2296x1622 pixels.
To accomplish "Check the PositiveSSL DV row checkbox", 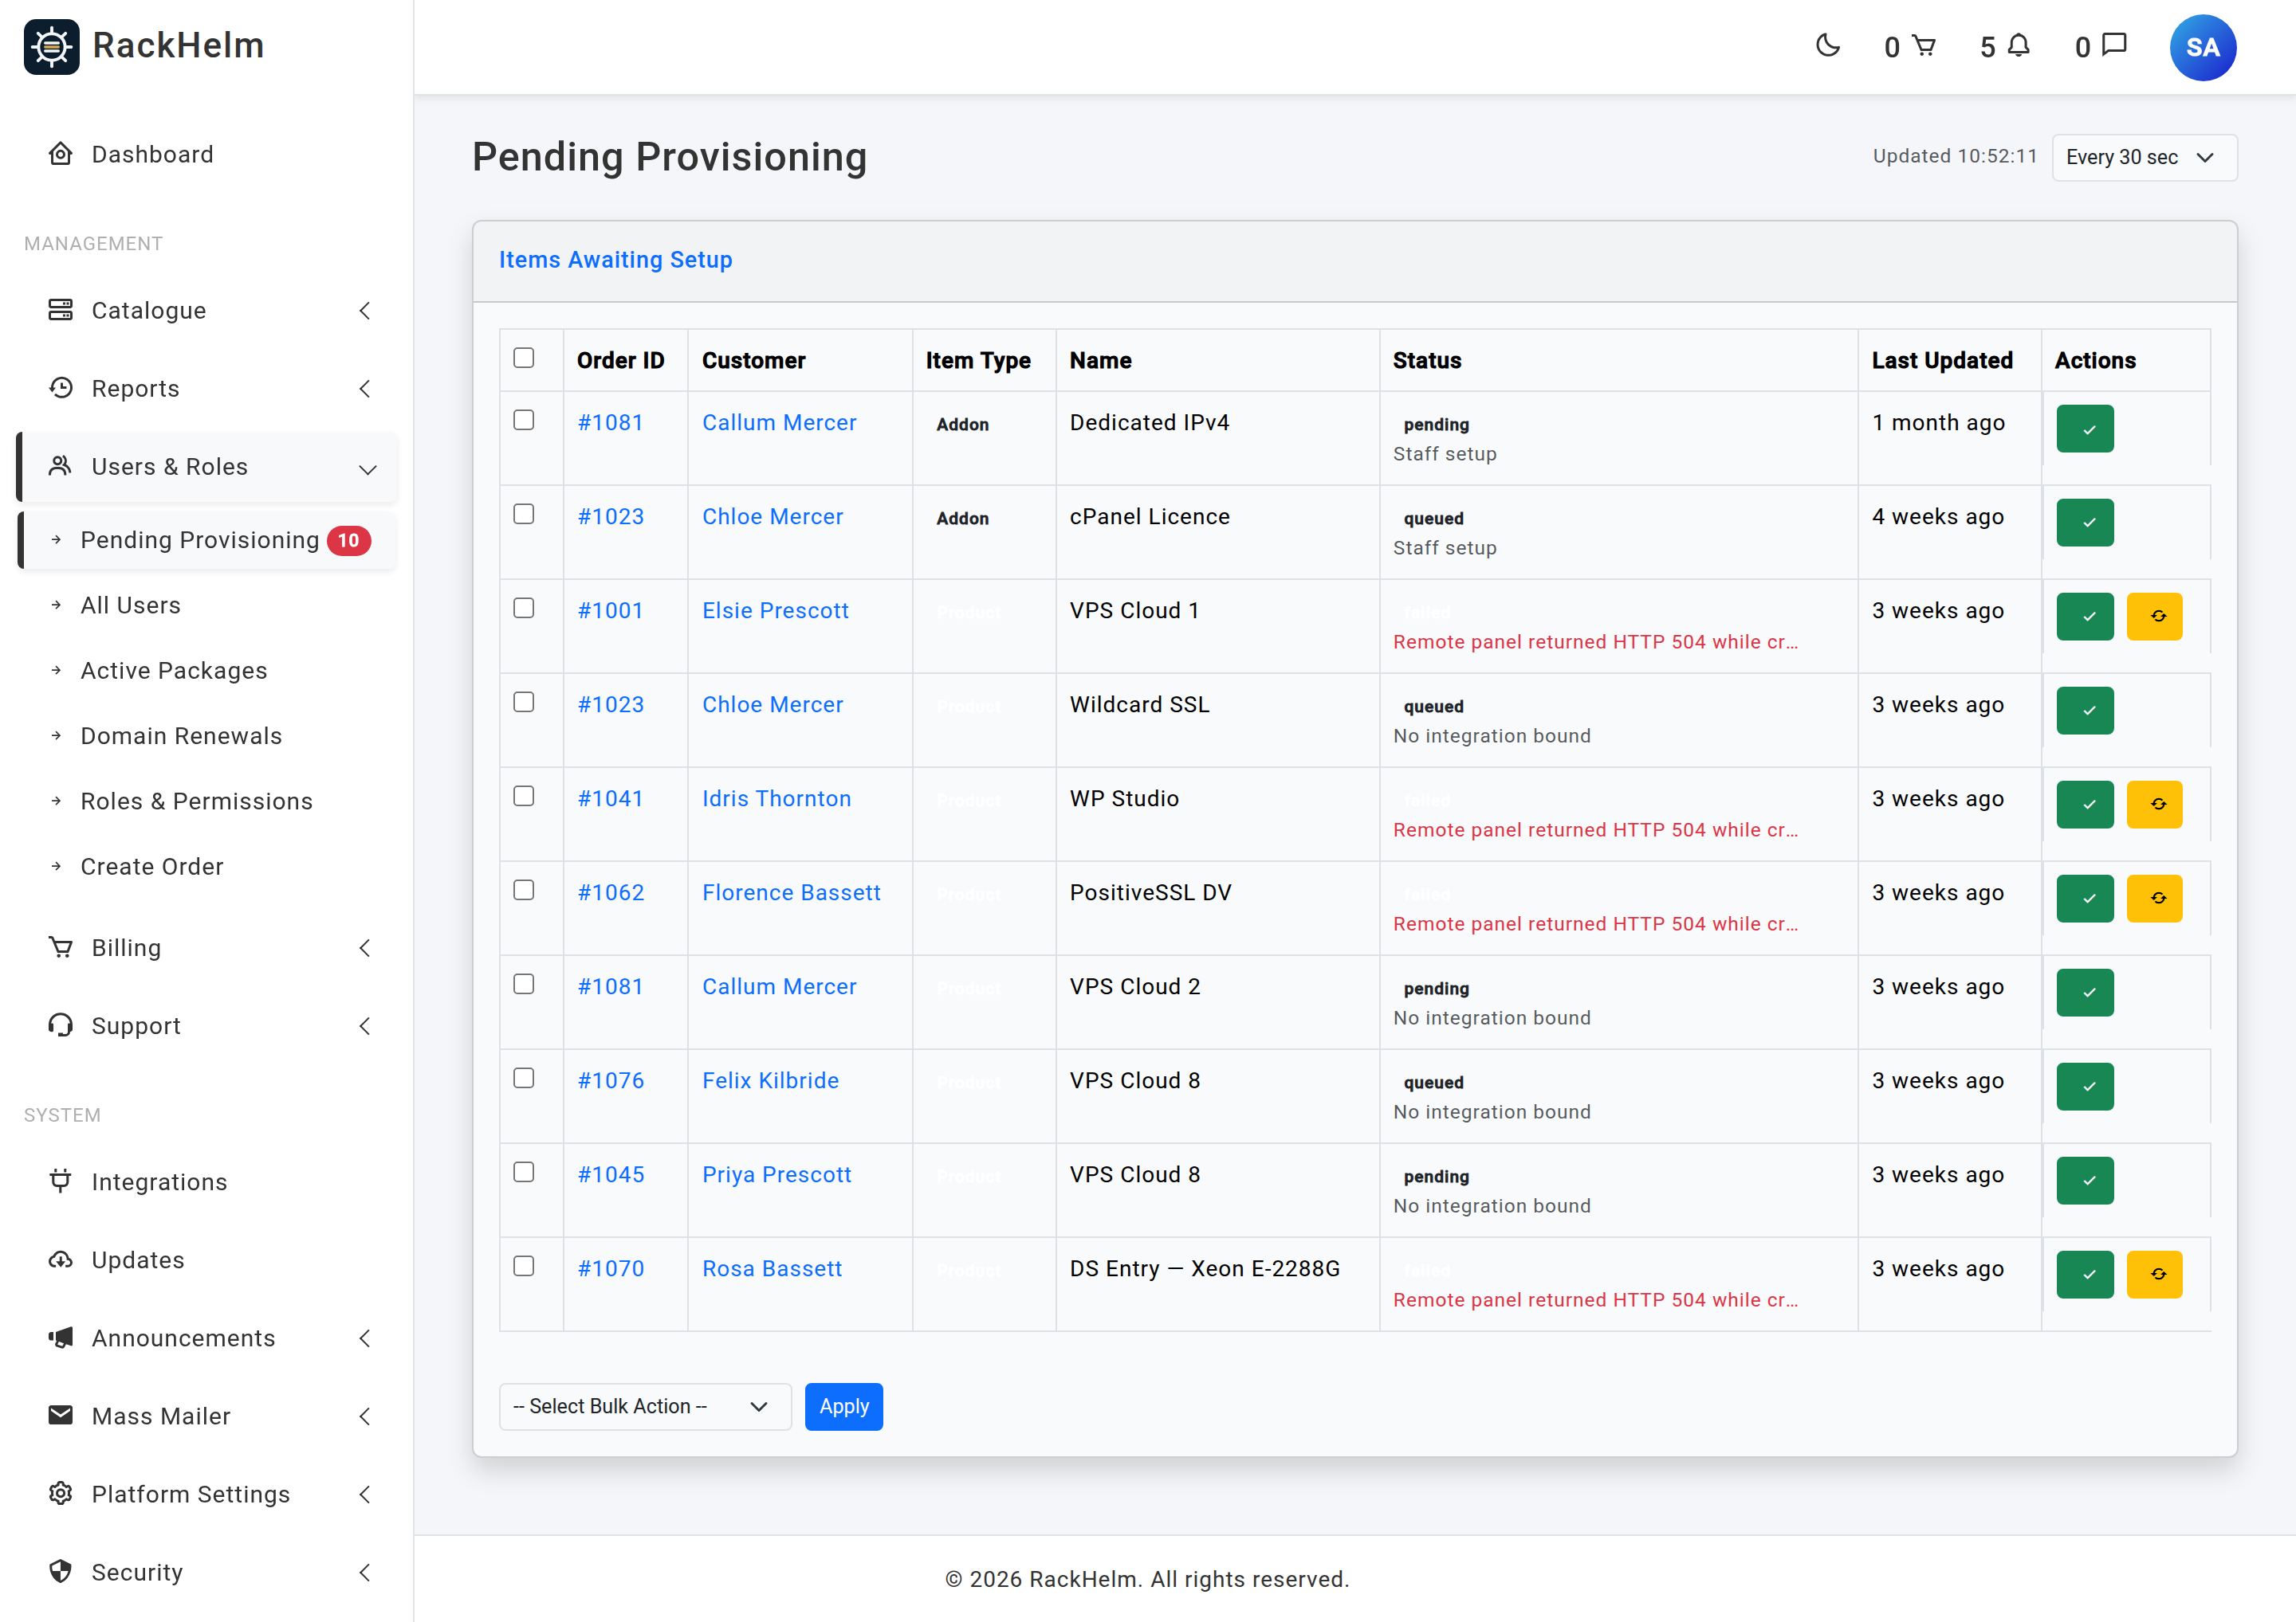I will [x=523, y=889].
